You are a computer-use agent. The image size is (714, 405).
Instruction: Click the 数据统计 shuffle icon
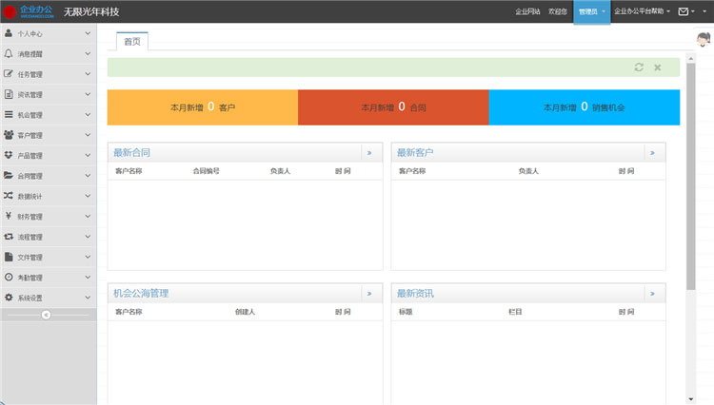(x=9, y=196)
